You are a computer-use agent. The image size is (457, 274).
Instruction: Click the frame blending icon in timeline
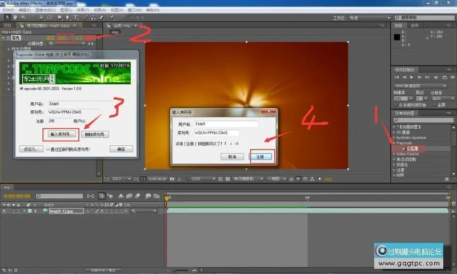point(129,196)
